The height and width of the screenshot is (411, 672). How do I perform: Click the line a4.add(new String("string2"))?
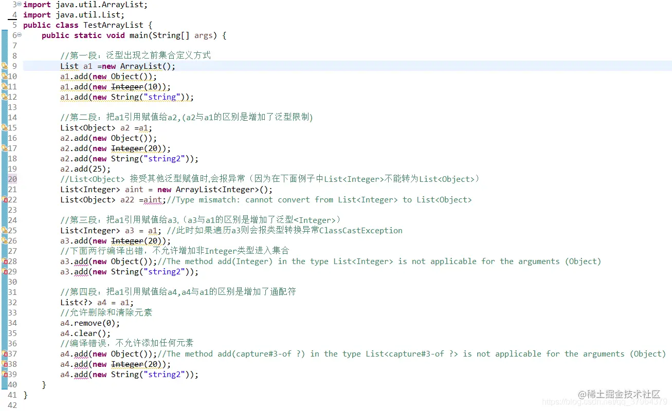130,375
